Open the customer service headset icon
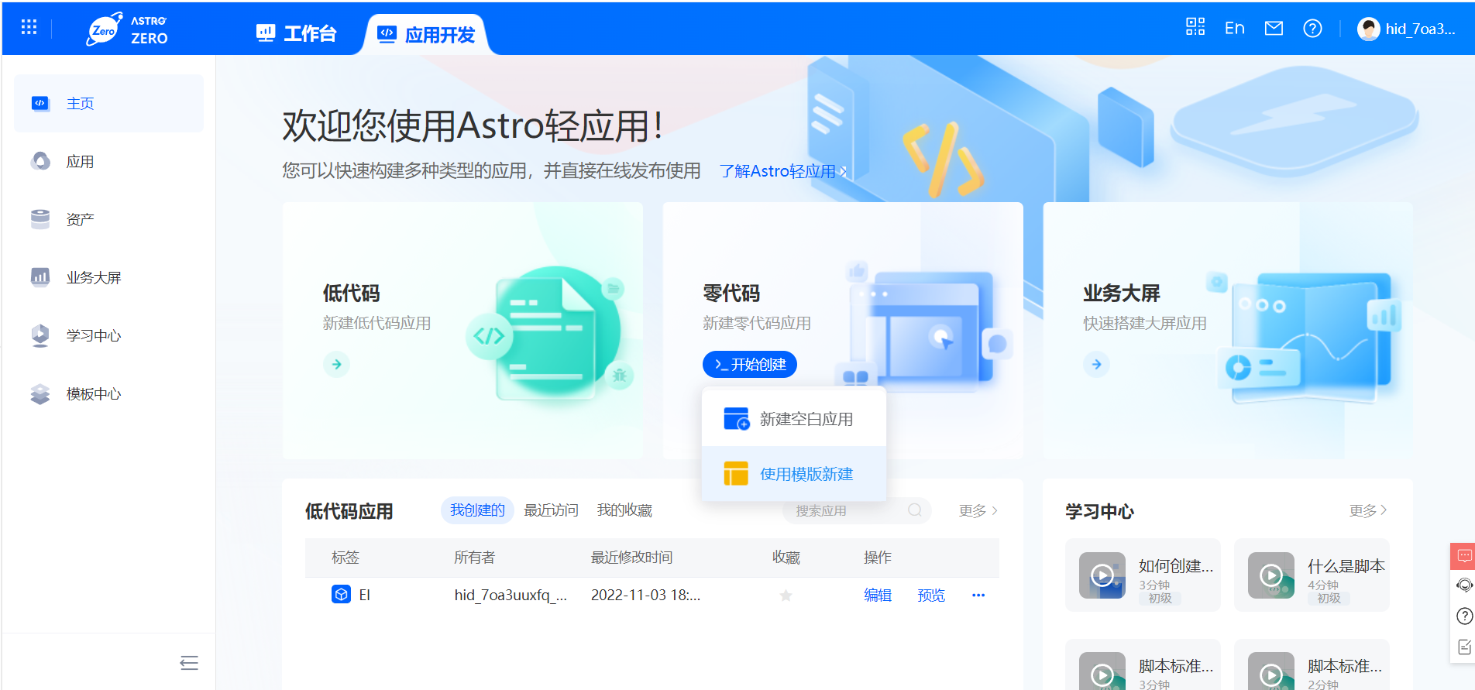The width and height of the screenshot is (1475, 690). (x=1464, y=585)
